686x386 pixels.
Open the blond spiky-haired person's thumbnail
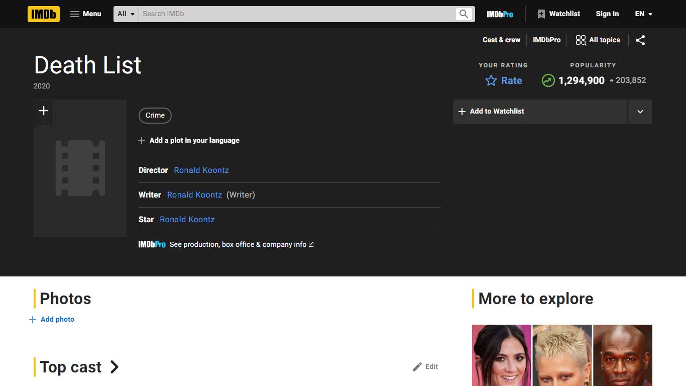click(562, 355)
